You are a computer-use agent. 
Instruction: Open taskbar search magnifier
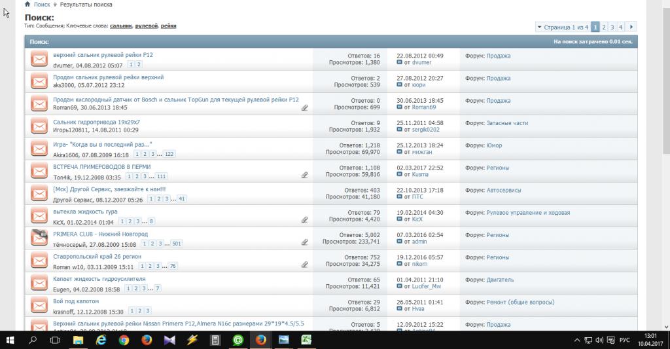pyautogui.click(x=33, y=340)
